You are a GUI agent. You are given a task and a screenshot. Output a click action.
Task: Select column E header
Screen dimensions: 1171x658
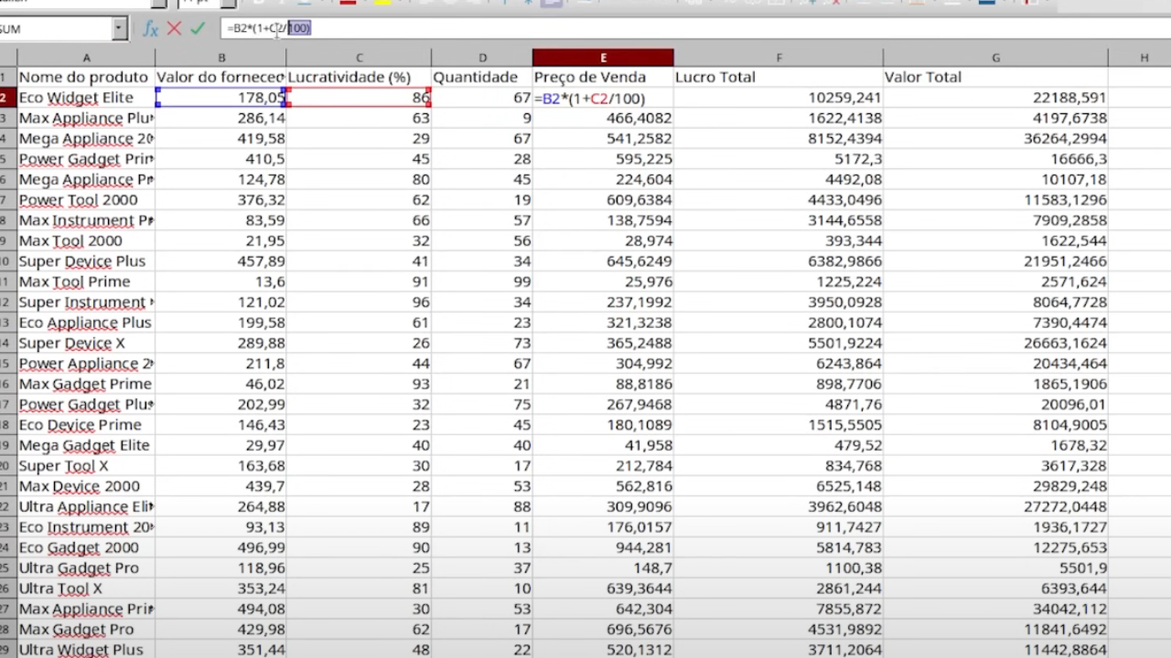pyautogui.click(x=603, y=58)
